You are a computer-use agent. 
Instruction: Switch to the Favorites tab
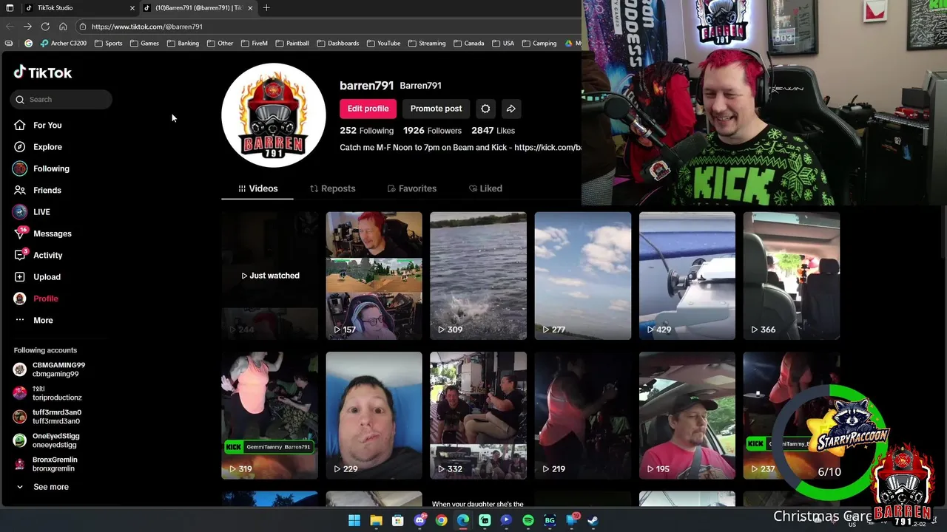click(x=411, y=188)
